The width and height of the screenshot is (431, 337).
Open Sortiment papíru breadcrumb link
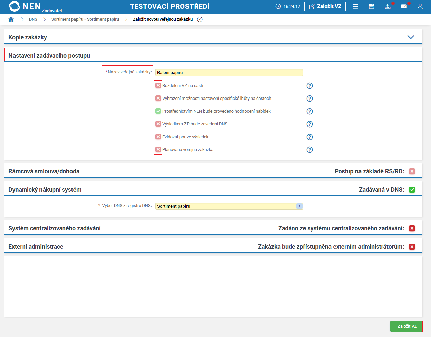pos(85,19)
